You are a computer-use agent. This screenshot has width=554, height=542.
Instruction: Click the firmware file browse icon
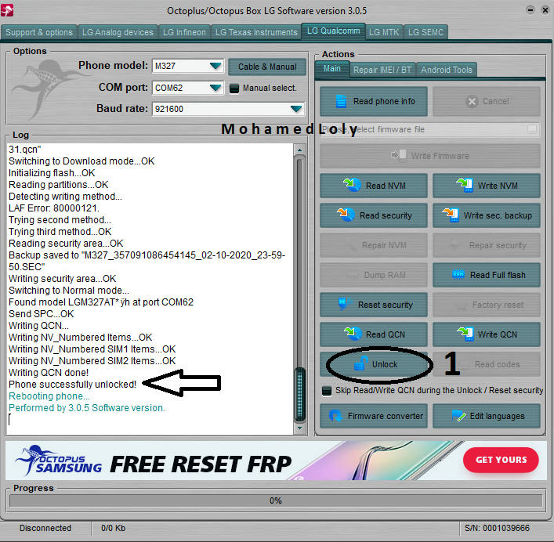click(532, 128)
